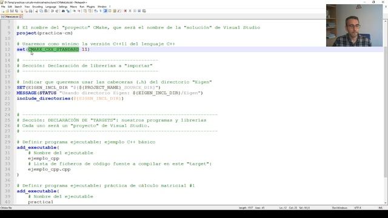Open the Run menu
Image resolution: width=388 pixels, height=218 pixels.
[82, 7]
